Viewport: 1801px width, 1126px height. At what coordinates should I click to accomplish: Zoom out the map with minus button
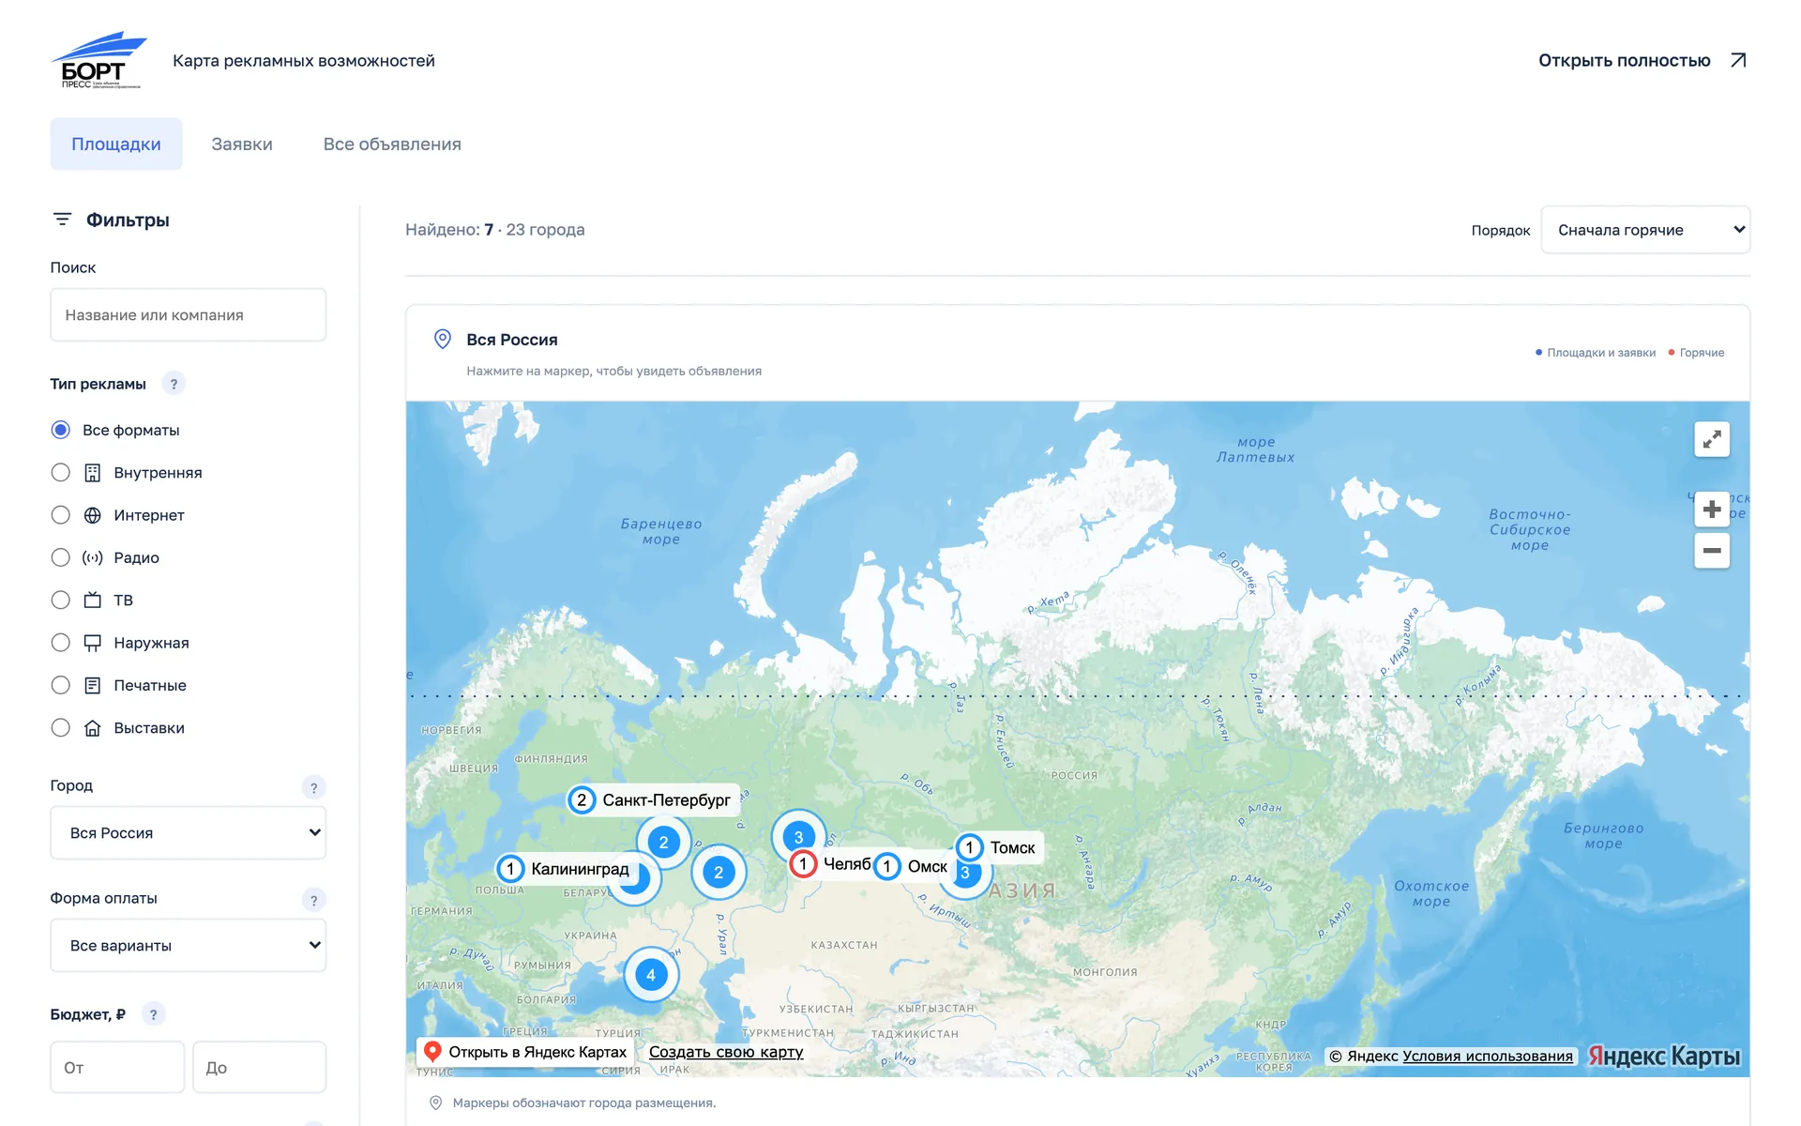pyautogui.click(x=1712, y=551)
